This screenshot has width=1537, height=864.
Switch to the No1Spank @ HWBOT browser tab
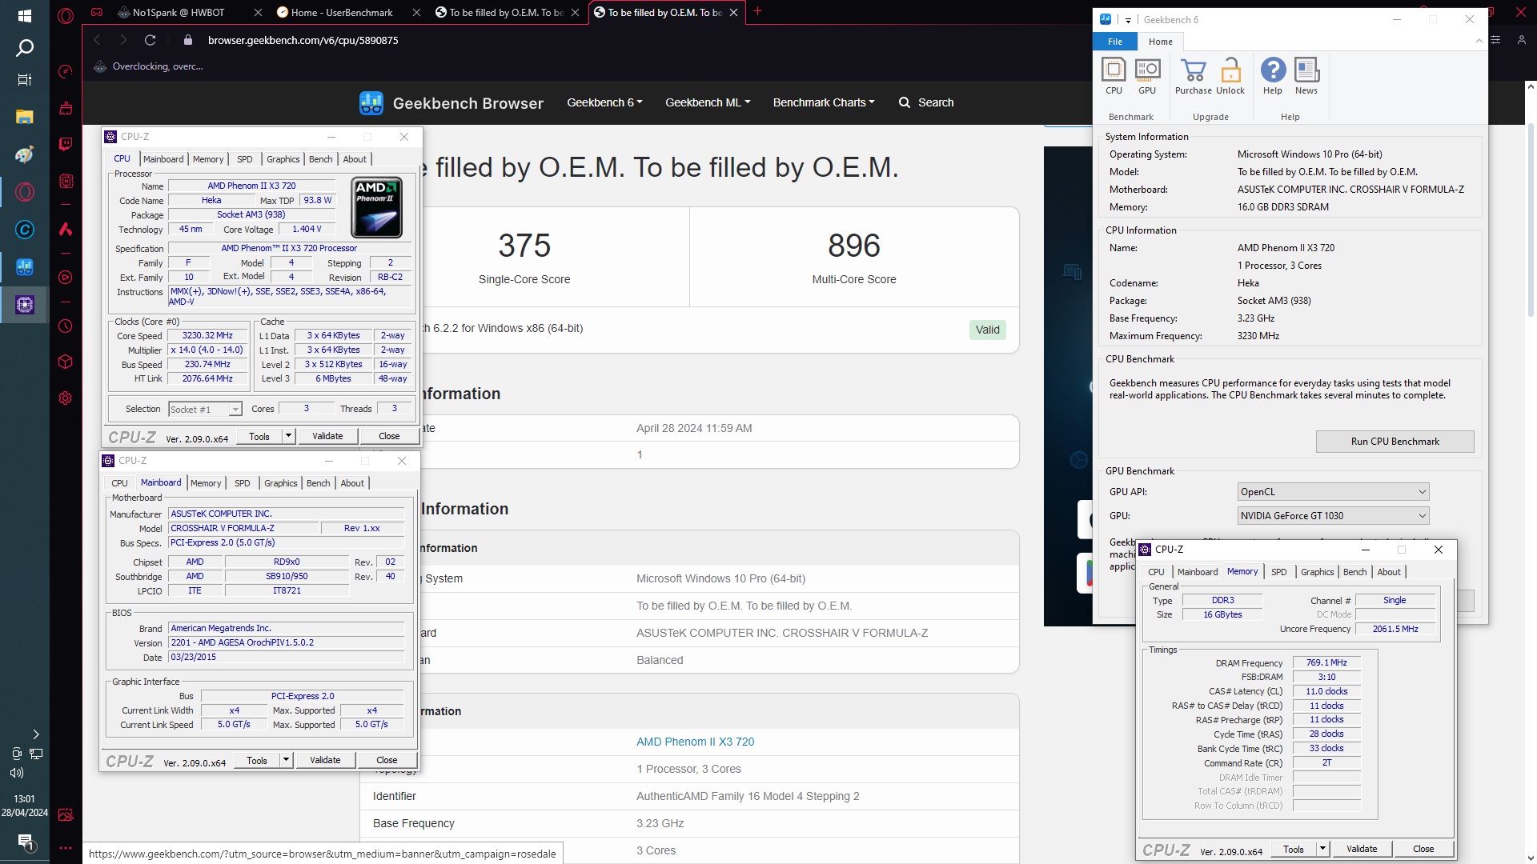tap(179, 12)
